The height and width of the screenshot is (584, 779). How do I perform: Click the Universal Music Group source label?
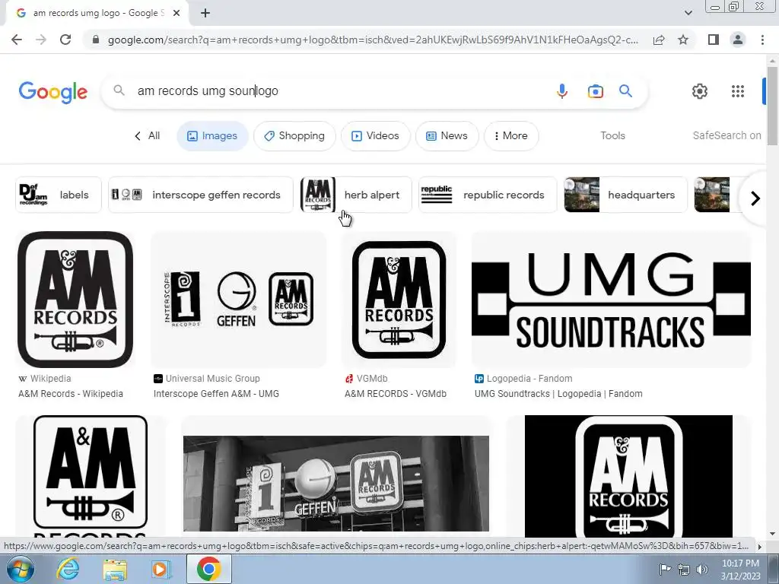pyautogui.click(x=213, y=379)
